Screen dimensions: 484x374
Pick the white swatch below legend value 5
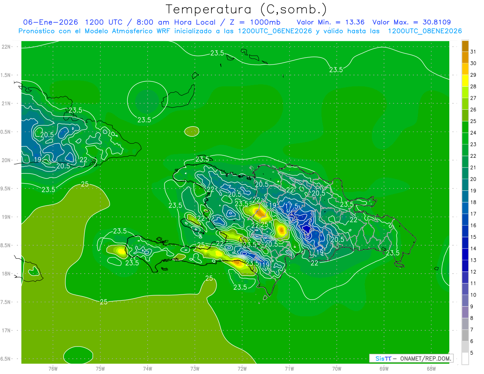click(x=465, y=359)
